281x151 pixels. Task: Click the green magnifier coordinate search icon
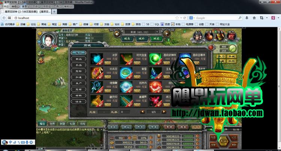(232, 49)
